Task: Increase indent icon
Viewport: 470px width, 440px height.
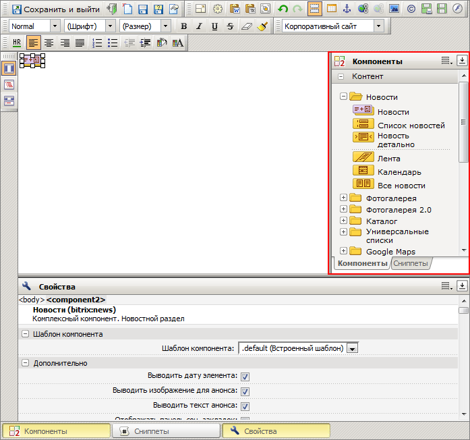Action: [145, 43]
